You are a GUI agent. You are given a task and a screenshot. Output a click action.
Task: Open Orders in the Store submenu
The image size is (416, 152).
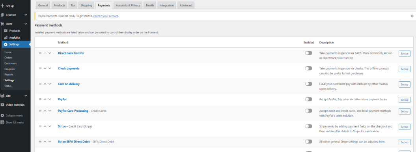(x=9, y=58)
